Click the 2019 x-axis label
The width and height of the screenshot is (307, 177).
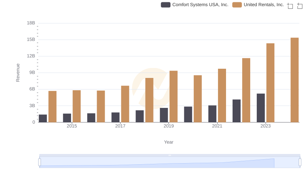click(168, 126)
